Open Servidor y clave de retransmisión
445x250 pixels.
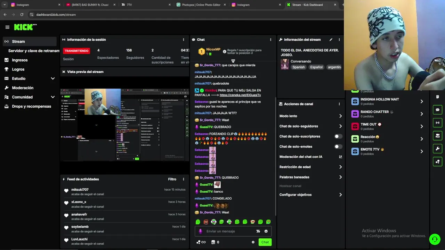pyautogui.click(x=34, y=51)
